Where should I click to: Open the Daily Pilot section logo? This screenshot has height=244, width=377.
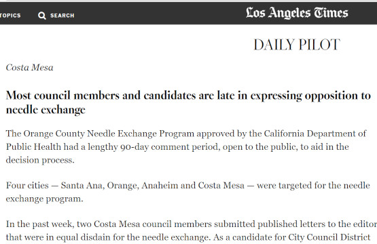click(297, 45)
